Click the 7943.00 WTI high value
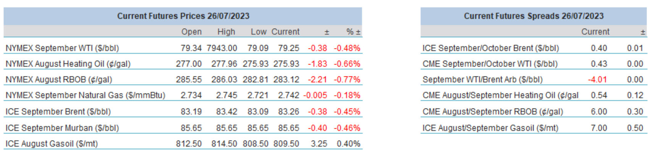 (x=222, y=48)
